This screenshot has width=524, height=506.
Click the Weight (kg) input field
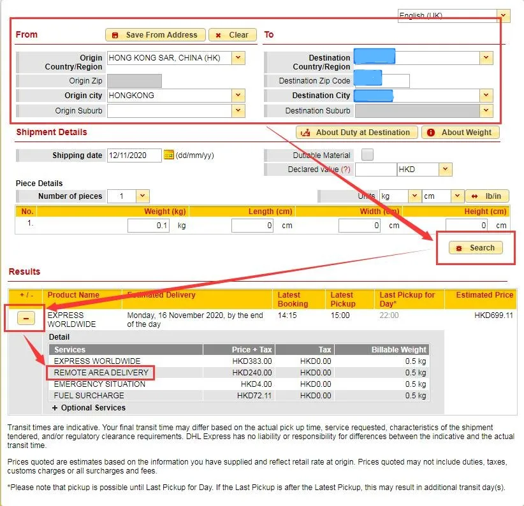pos(149,226)
